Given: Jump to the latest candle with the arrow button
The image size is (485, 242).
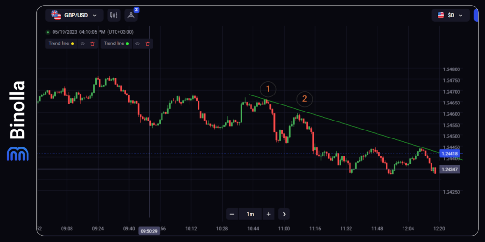Looking at the screenshot, I should 284,214.
